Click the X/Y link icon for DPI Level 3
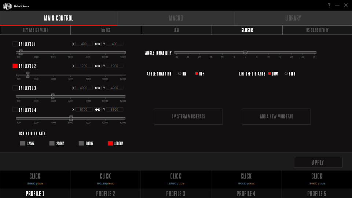Image resolution: width=352 pixels, height=198 pixels. coord(98,88)
